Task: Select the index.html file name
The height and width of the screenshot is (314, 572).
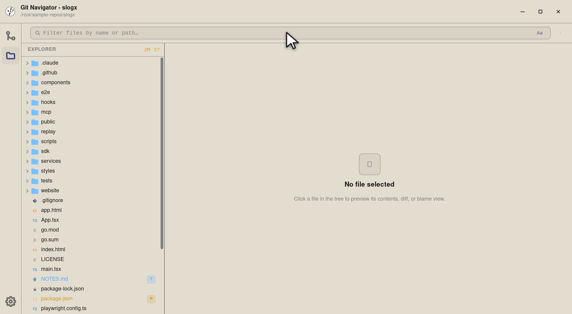Action: coord(53,249)
